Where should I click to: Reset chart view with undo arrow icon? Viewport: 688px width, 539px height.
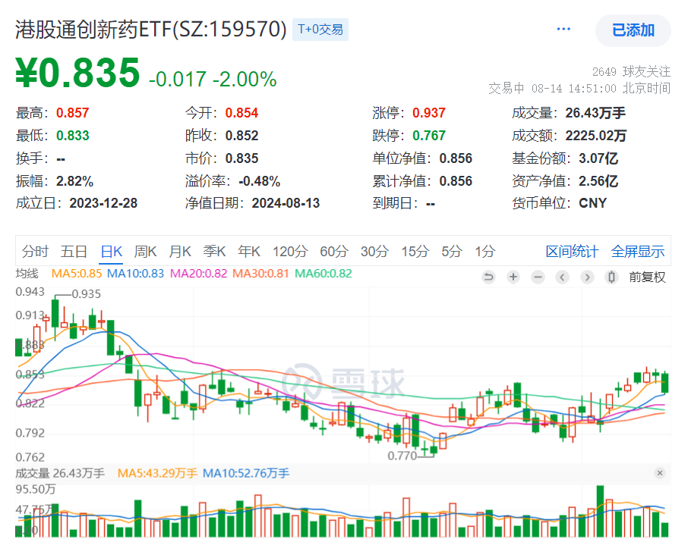[489, 277]
